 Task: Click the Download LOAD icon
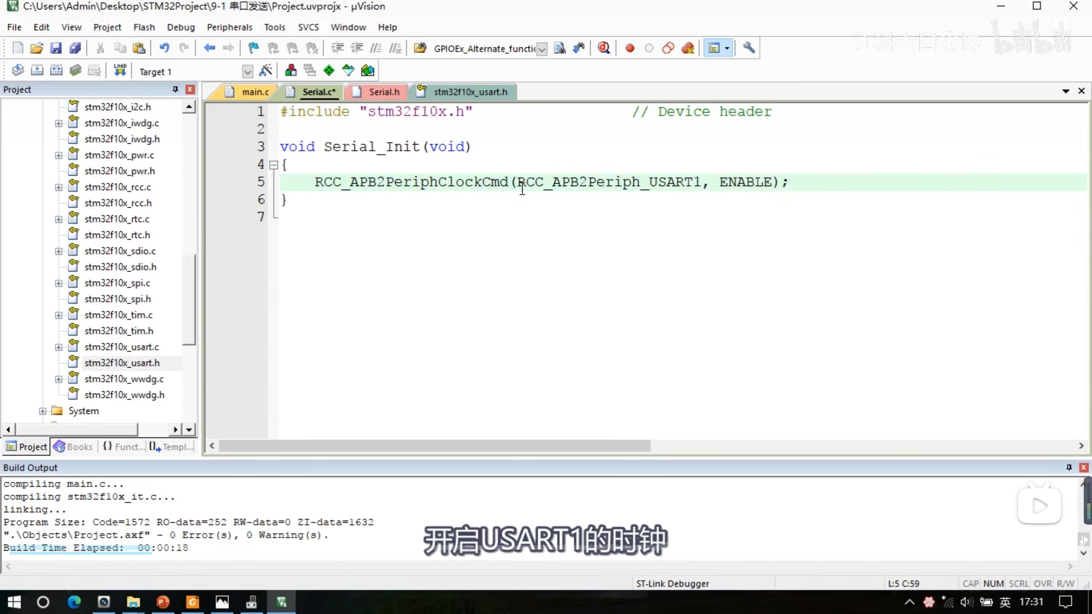click(x=120, y=71)
